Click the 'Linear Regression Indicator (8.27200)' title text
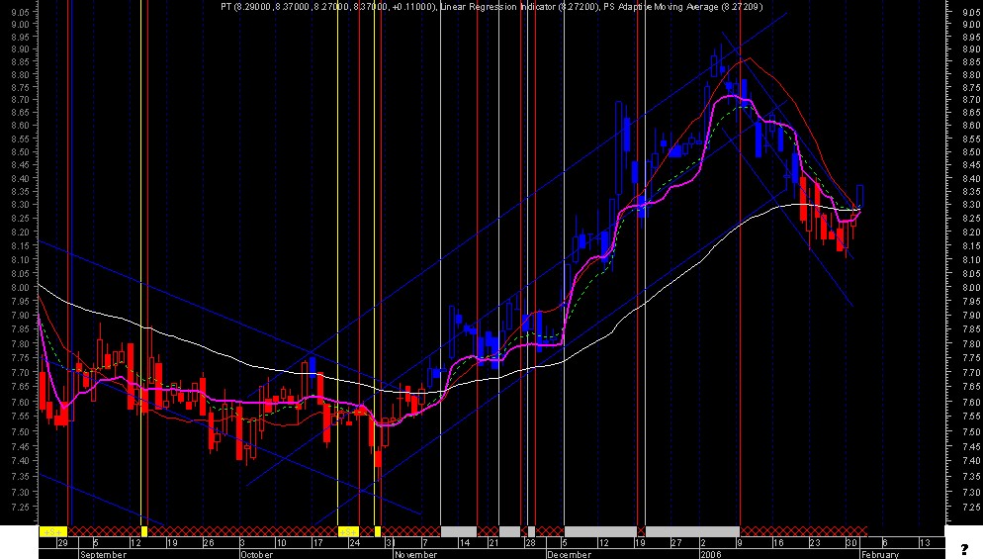 click(x=520, y=7)
